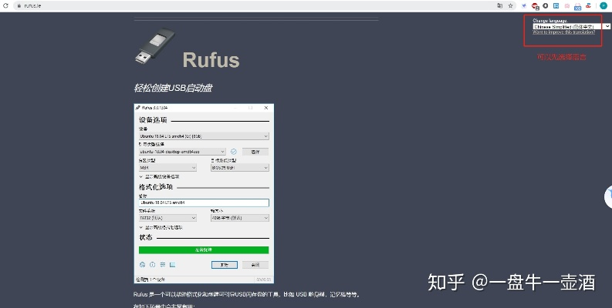Click the '状态' section heading
Viewport: 612px width, 308px height.
click(x=146, y=237)
